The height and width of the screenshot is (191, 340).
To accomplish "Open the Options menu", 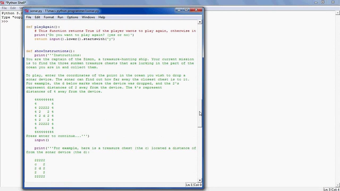I will tap(73, 17).
